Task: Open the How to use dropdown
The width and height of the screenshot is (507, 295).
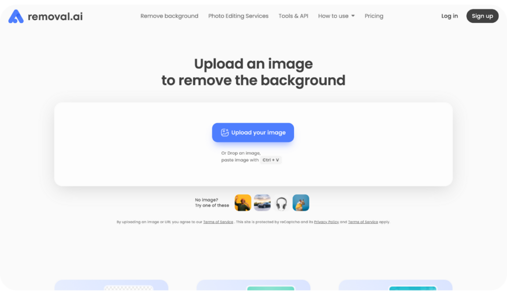Action: pos(333,16)
